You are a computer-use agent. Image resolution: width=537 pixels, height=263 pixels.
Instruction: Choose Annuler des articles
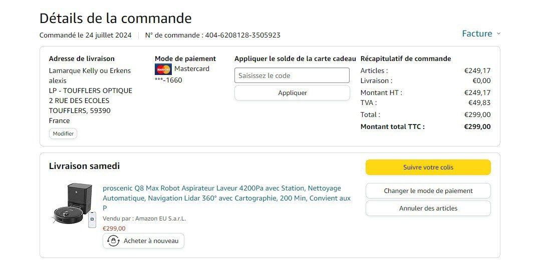(428, 208)
